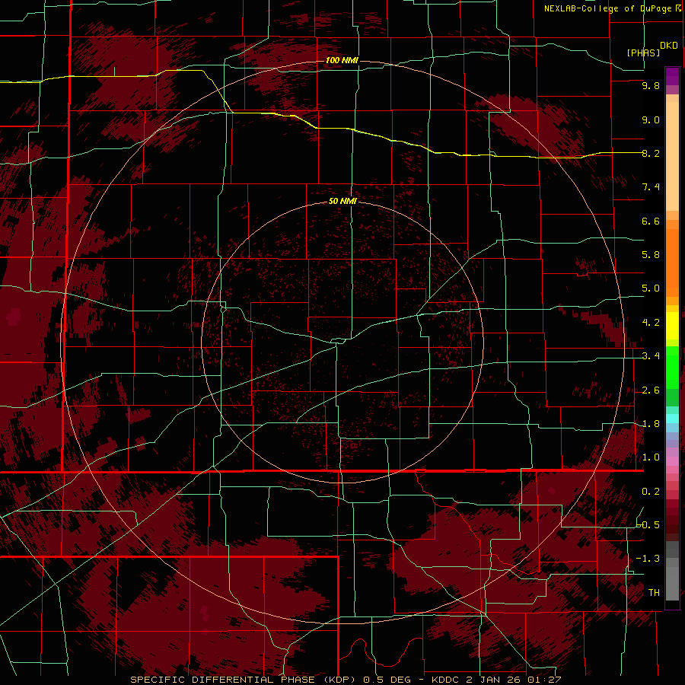Click the 3.4 legend value

coord(651,356)
